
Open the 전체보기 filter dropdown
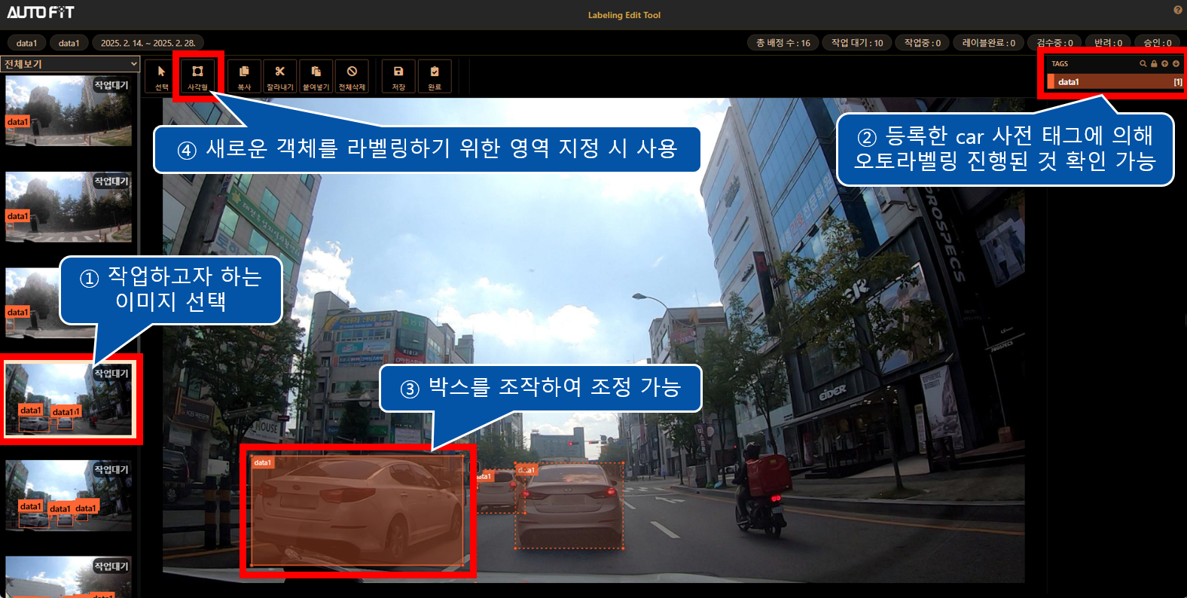tap(70, 64)
